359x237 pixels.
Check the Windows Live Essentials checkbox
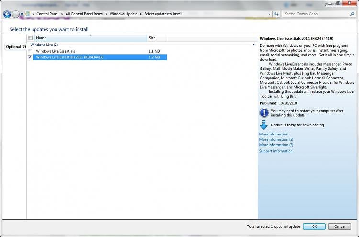click(30, 51)
